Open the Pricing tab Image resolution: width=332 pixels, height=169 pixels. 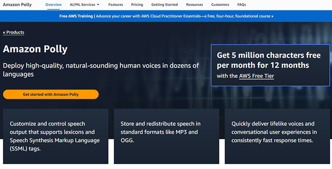point(137,4)
